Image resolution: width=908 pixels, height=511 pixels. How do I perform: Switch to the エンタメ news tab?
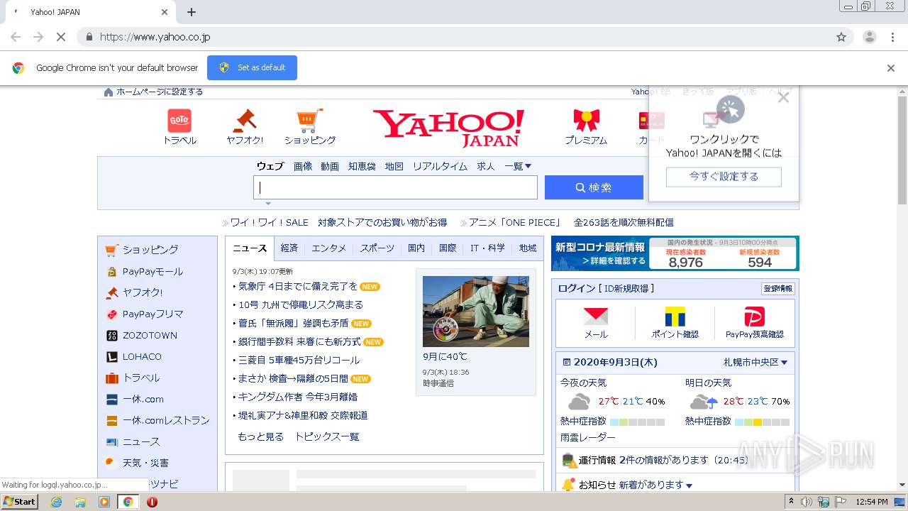[329, 248]
